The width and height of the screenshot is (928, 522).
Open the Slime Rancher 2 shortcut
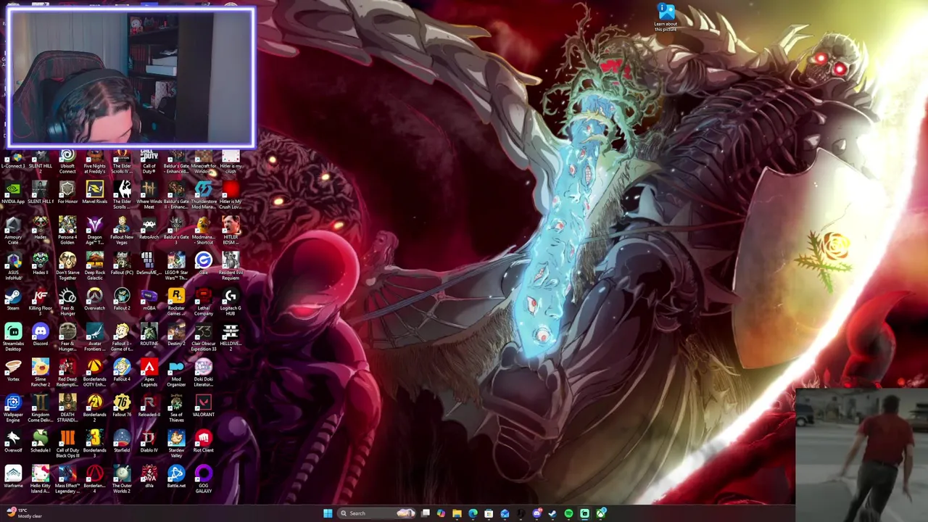[x=40, y=373]
